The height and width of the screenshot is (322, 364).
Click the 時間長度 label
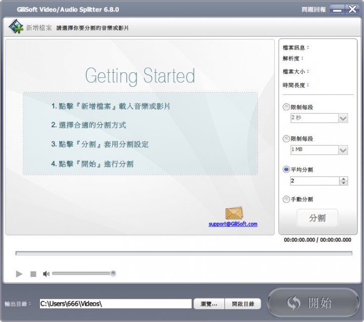tap(296, 85)
